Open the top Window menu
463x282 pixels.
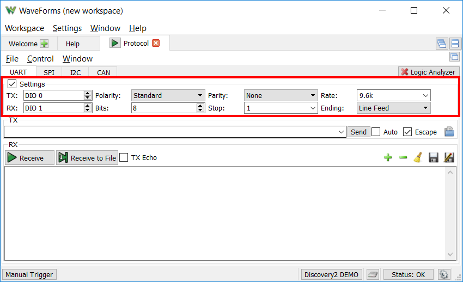click(105, 28)
